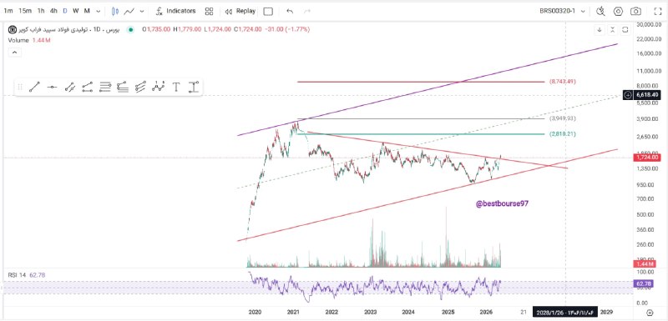The width and height of the screenshot is (668, 321).
Task: Select the Elliott wave pattern tool
Action: tap(159, 88)
